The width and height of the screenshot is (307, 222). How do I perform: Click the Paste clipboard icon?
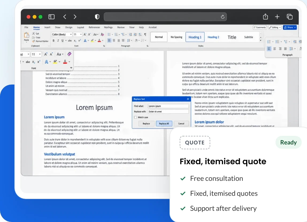click(x=26, y=36)
